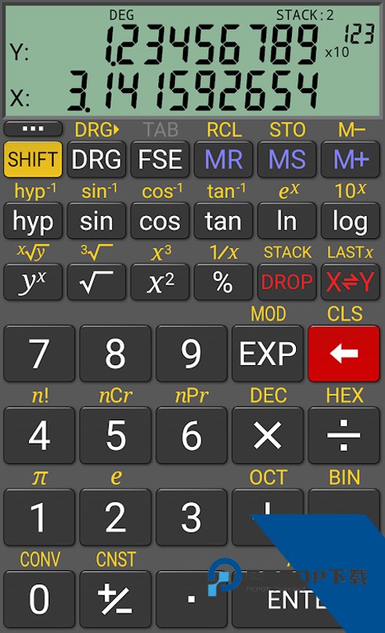Tap the digit 5 key
Viewport: 385px width, 633px height.
tap(115, 435)
